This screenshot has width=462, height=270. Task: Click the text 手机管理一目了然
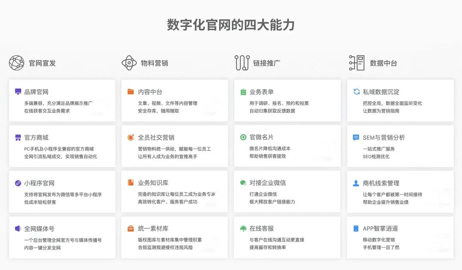tap(381, 247)
